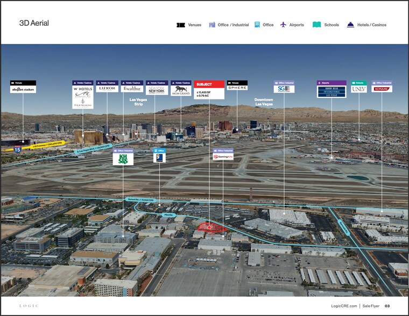Click the 'Hotels / Casinos' legend label

[372, 25]
